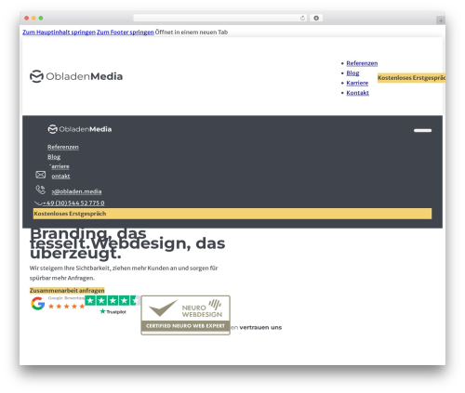Screen dimensions: 465x393
Task: Select Kontakt in the dark mobile menu
Action: point(60,177)
